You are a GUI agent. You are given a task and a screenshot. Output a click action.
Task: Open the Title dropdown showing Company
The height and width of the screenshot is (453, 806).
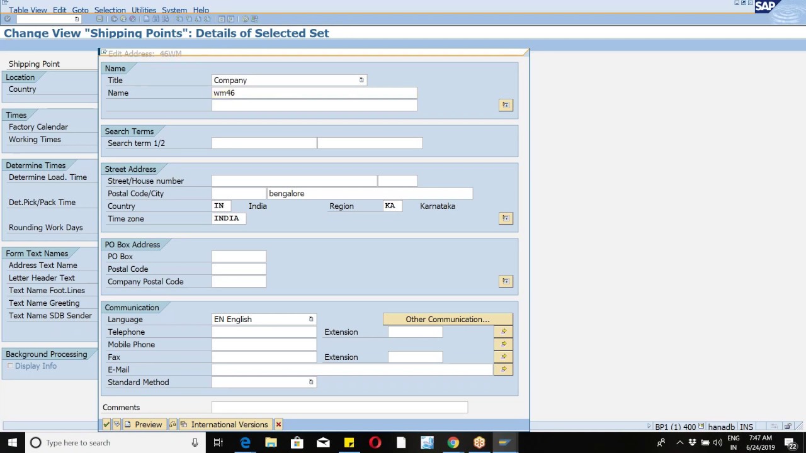click(361, 80)
